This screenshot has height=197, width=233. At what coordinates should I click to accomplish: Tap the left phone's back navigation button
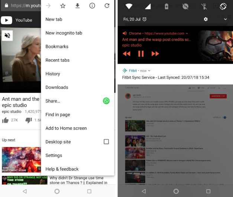tap(25, 191)
